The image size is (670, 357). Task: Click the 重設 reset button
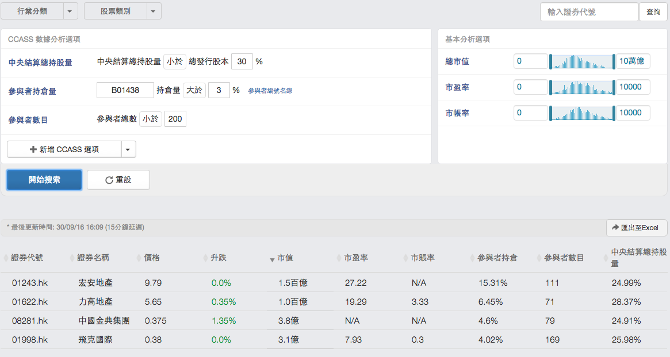pyautogui.click(x=118, y=180)
